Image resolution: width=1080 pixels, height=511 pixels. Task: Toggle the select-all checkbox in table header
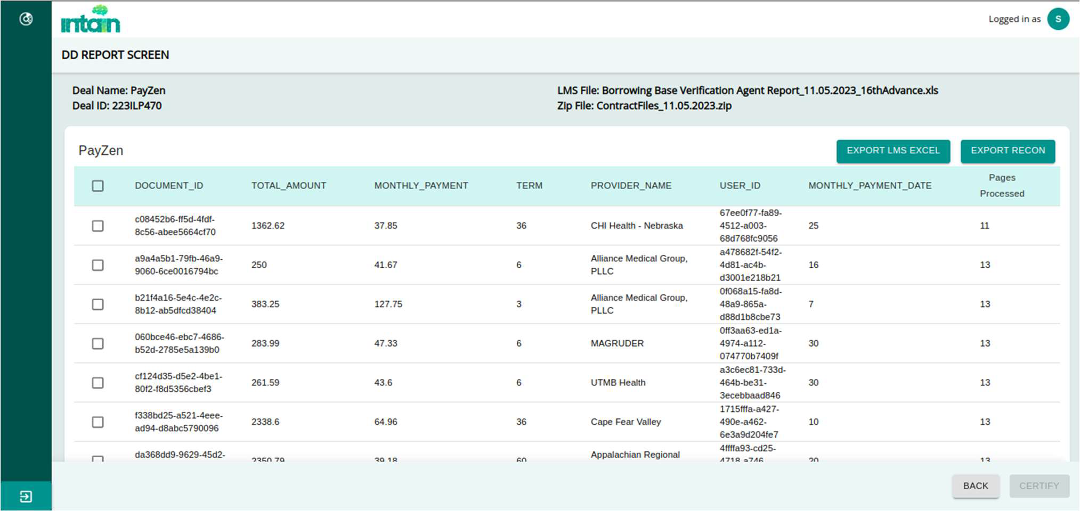pos(98,186)
